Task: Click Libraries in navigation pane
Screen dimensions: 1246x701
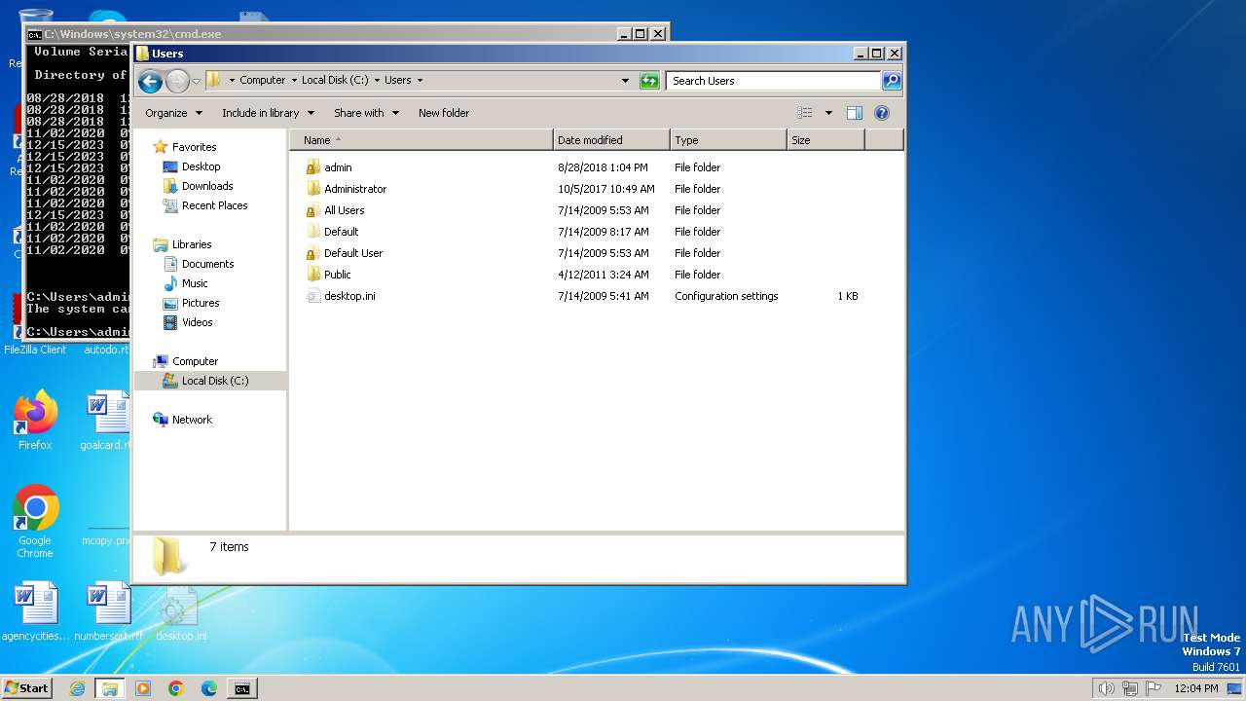Action: pos(191,244)
